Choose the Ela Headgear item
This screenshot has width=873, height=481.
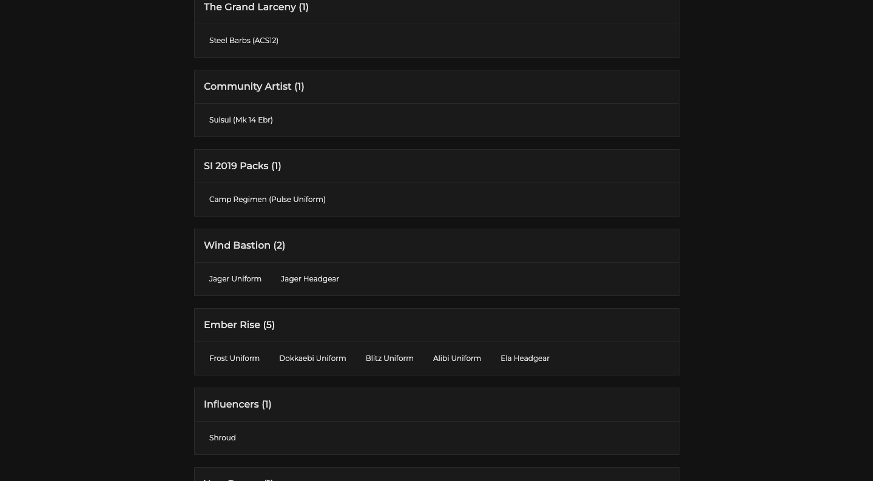tap(525, 358)
